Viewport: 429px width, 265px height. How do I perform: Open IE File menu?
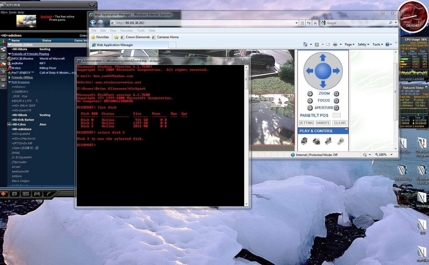94,31
